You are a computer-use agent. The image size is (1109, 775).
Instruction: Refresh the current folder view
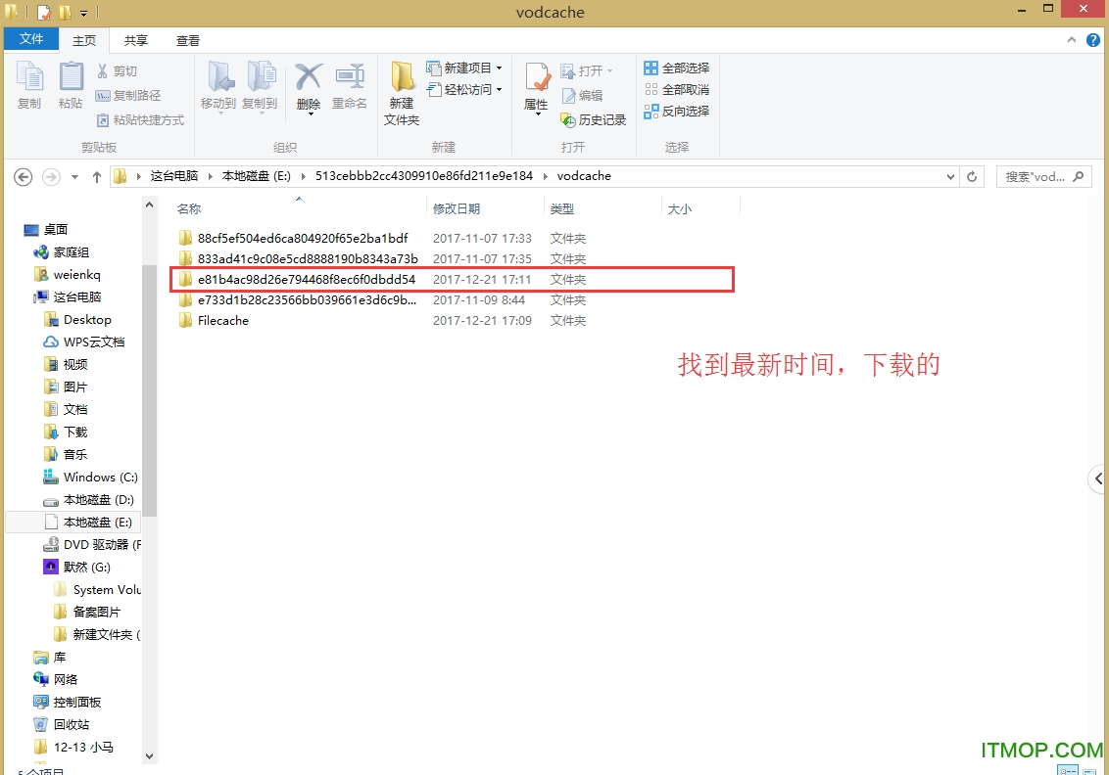[972, 176]
